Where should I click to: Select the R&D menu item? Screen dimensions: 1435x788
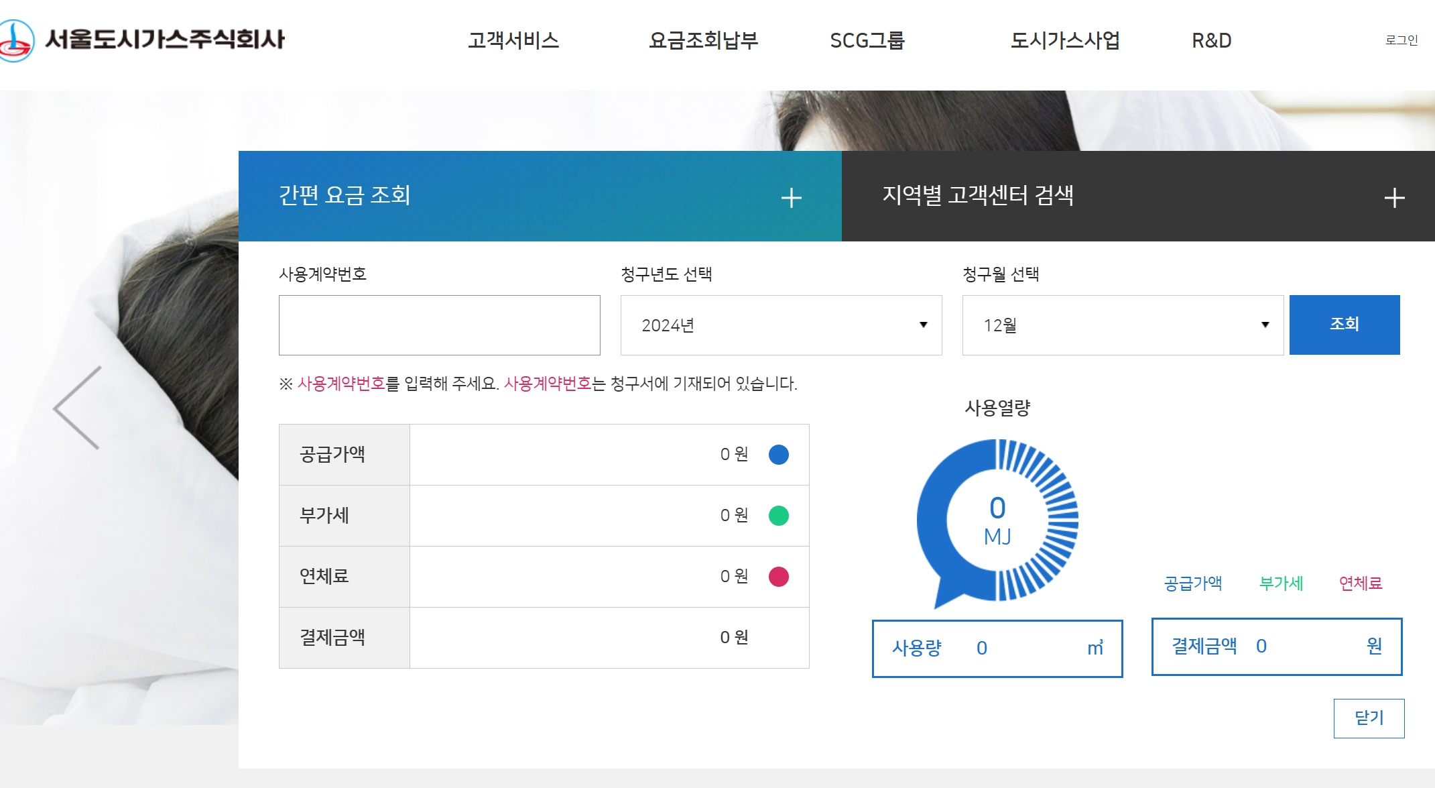click(1211, 40)
